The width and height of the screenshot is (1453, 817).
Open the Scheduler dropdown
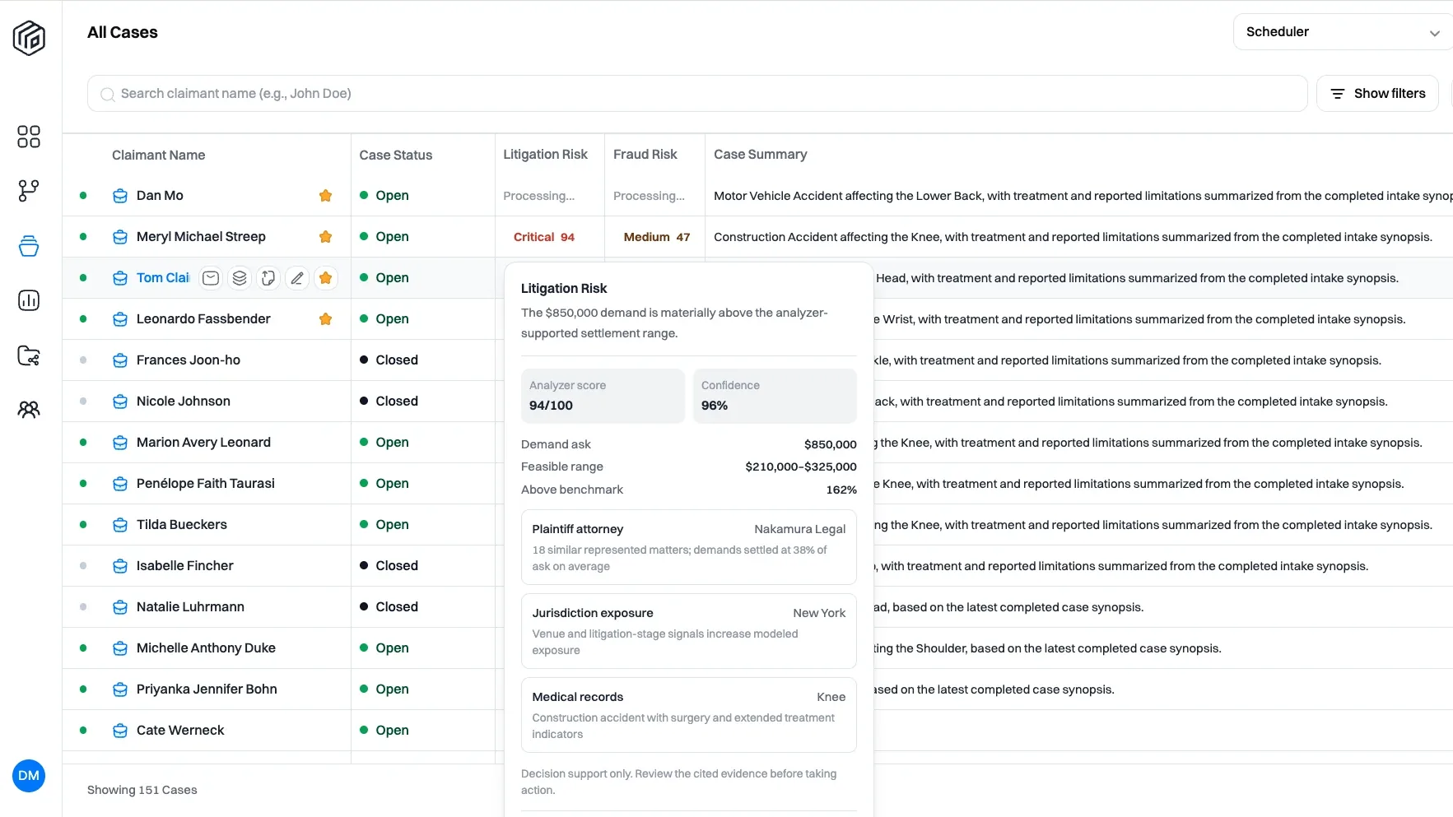[1343, 32]
